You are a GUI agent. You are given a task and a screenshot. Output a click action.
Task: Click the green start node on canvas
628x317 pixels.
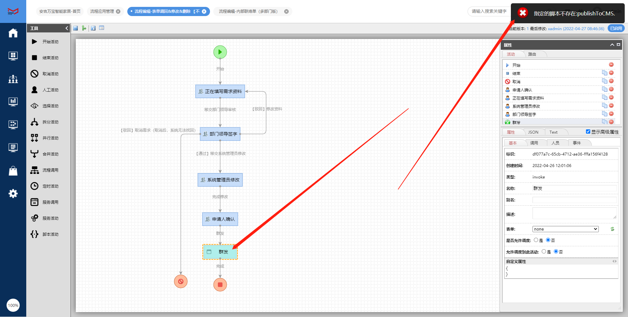220,52
